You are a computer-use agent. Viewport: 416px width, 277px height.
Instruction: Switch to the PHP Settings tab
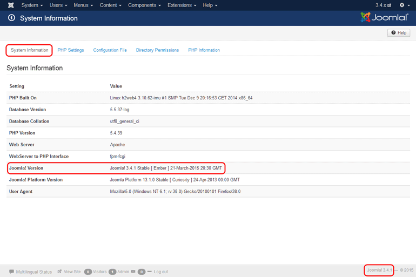click(71, 50)
